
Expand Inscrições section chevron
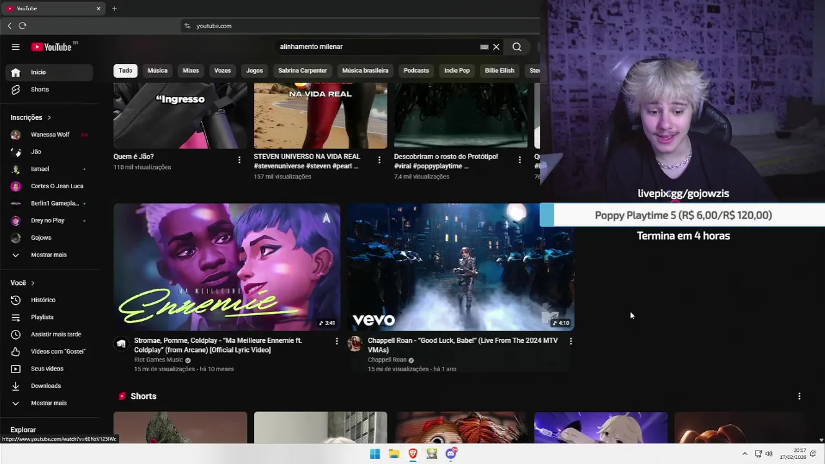coord(49,117)
